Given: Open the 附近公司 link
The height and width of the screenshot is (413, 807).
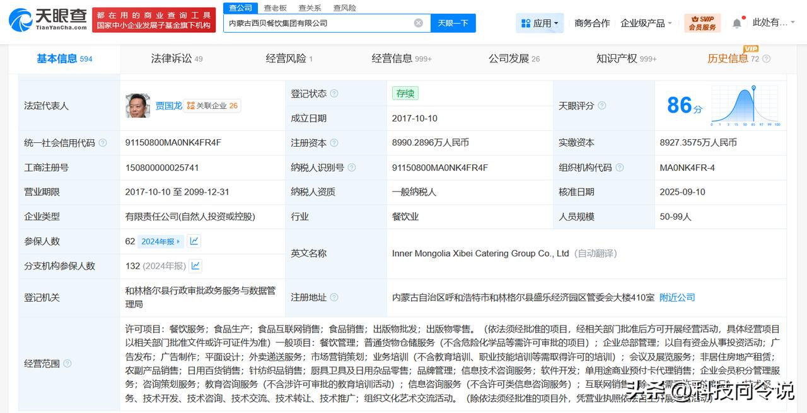Looking at the screenshot, I should pyautogui.click(x=677, y=297).
